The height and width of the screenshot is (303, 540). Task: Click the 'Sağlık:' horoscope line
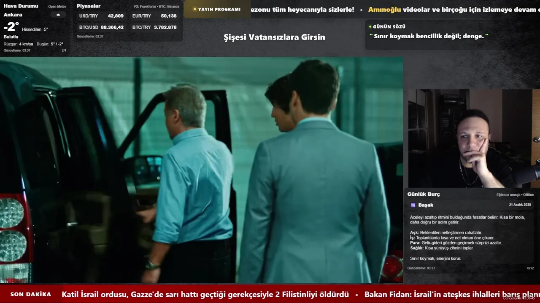click(x=442, y=248)
